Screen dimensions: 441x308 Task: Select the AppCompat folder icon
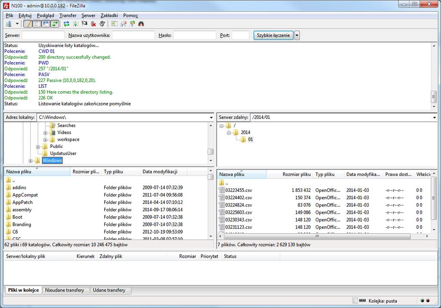(9, 195)
